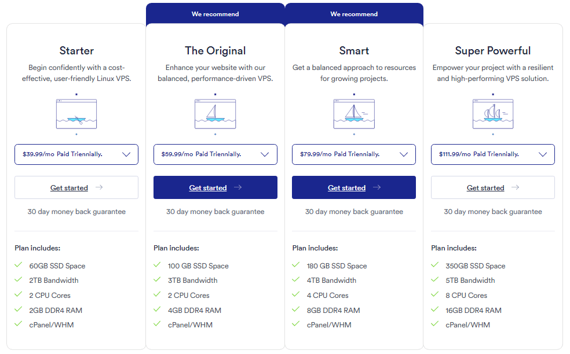
Task: Expand the $79.99/mo billing cycle selector
Action: [354, 154]
